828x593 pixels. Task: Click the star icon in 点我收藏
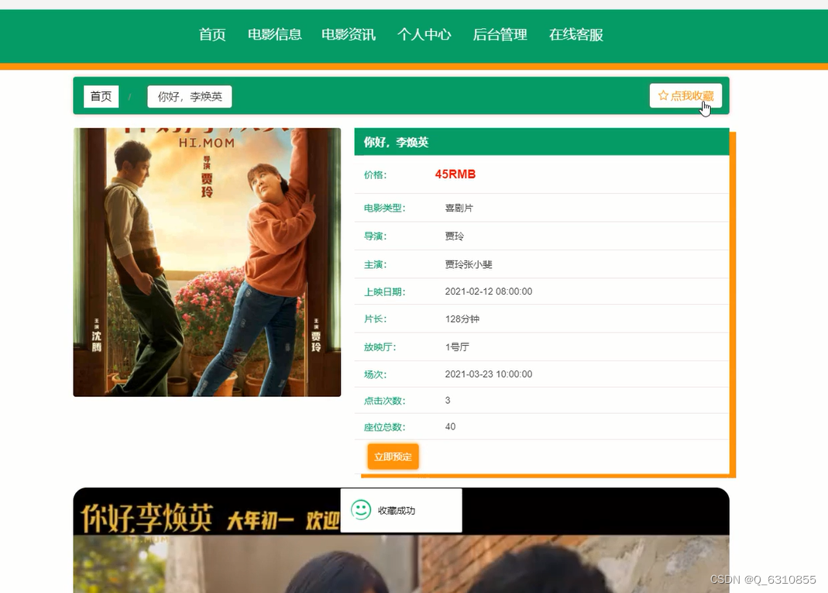[663, 95]
